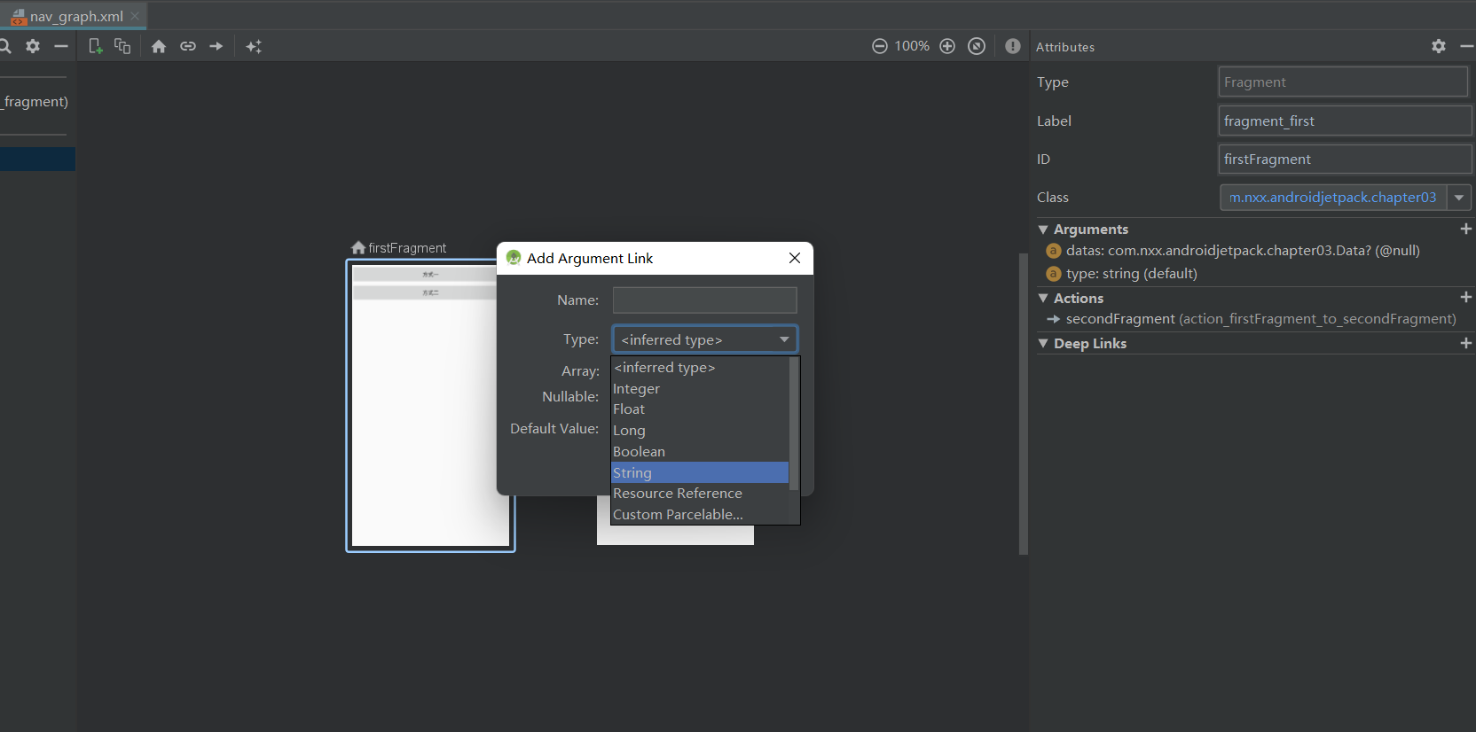Click the firstFragment label above preview
The width and height of the screenshot is (1476, 732).
tap(407, 248)
